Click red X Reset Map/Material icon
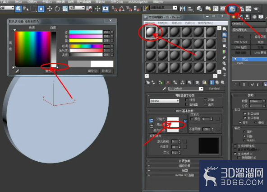The image size is (267, 192). (168, 83)
